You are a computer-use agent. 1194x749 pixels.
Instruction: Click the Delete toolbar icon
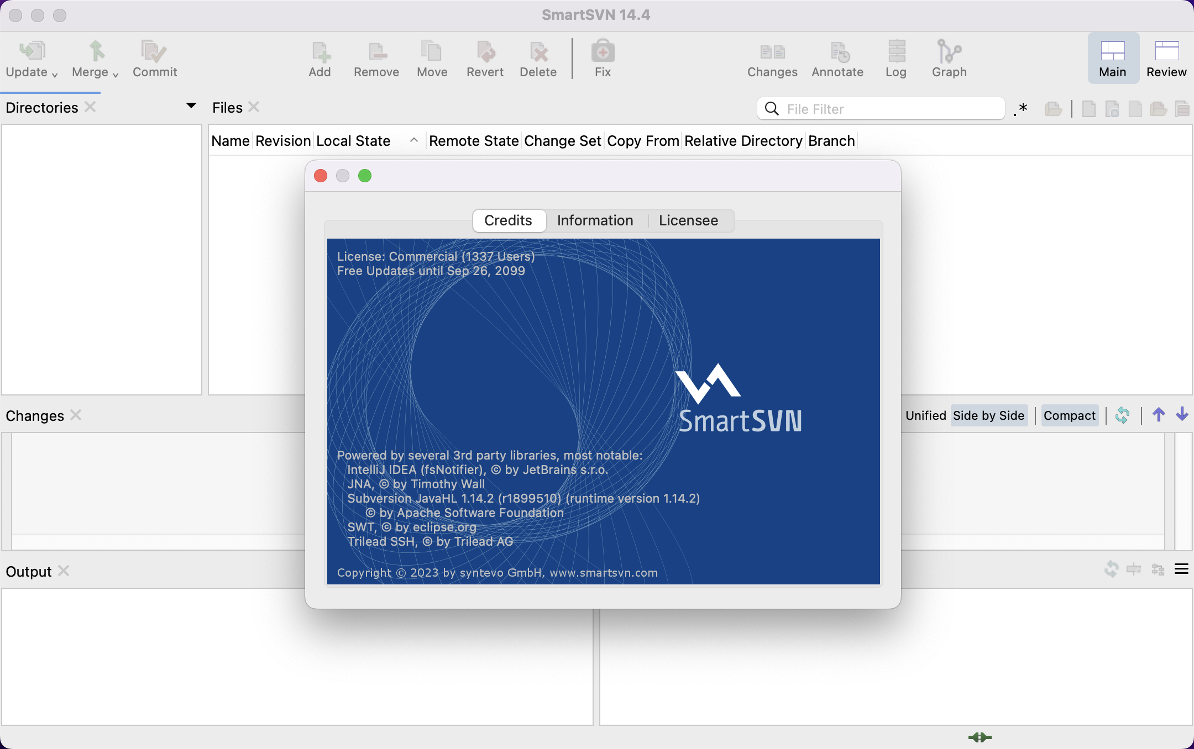(x=538, y=51)
